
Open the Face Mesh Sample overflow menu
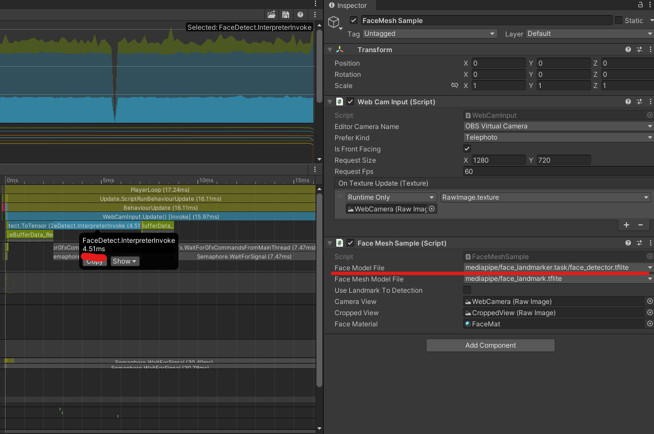pyautogui.click(x=650, y=243)
